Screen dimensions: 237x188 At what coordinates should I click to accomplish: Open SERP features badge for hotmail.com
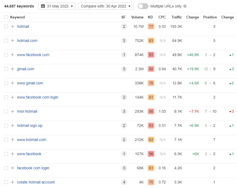[124, 41]
